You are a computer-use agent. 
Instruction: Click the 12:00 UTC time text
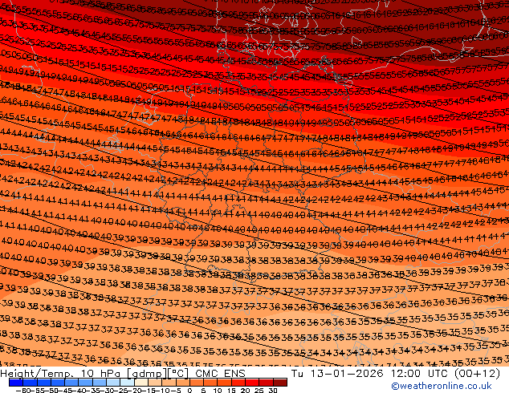click(421, 374)
